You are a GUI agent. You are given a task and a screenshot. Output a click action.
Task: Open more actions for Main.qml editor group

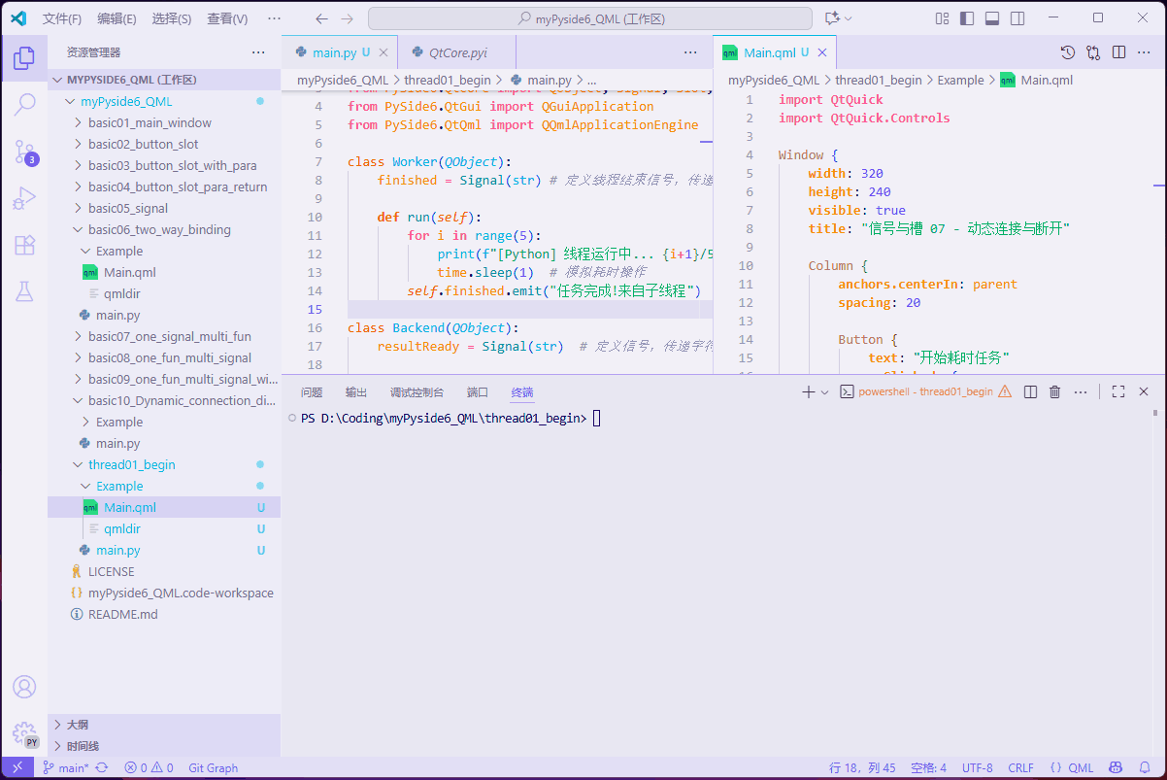click(x=1144, y=52)
